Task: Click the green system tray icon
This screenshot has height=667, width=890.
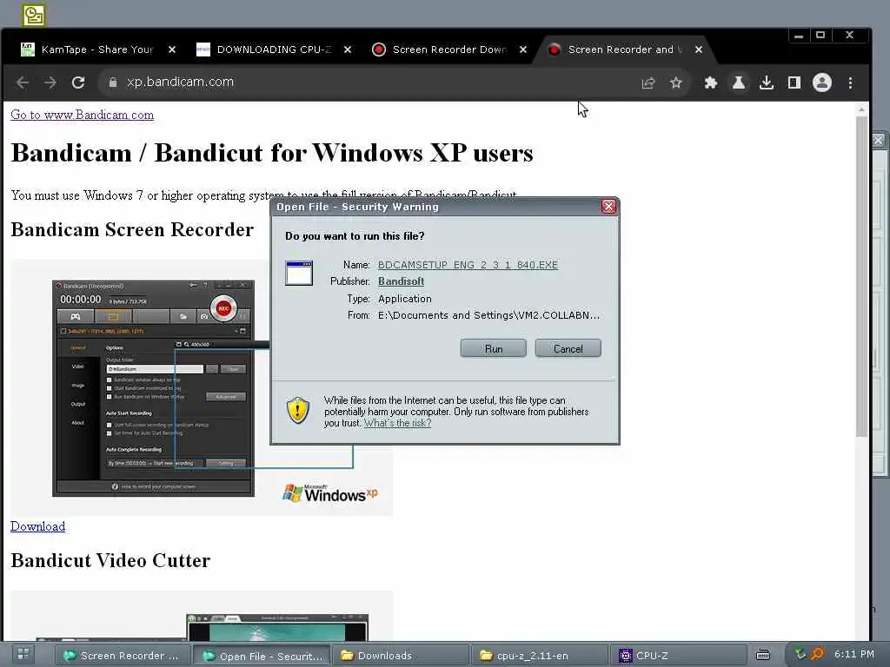Action: click(800, 655)
